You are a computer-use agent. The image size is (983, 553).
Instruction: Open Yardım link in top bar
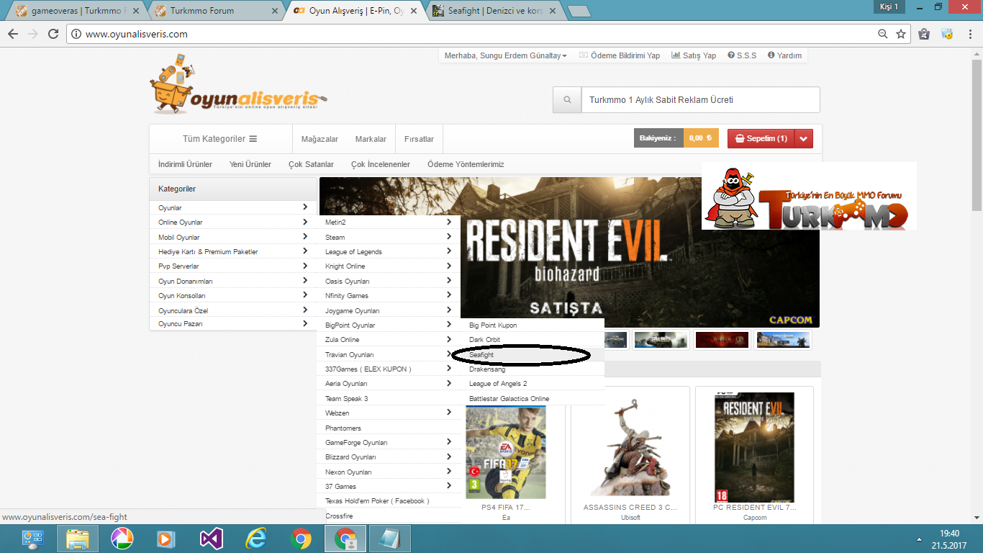(x=784, y=55)
